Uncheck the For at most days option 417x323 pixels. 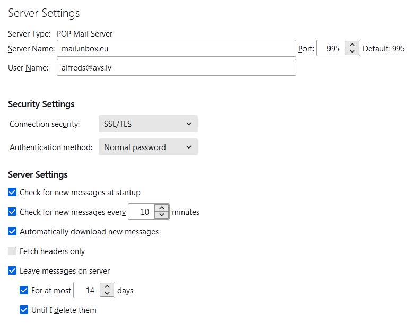[24, 290]
